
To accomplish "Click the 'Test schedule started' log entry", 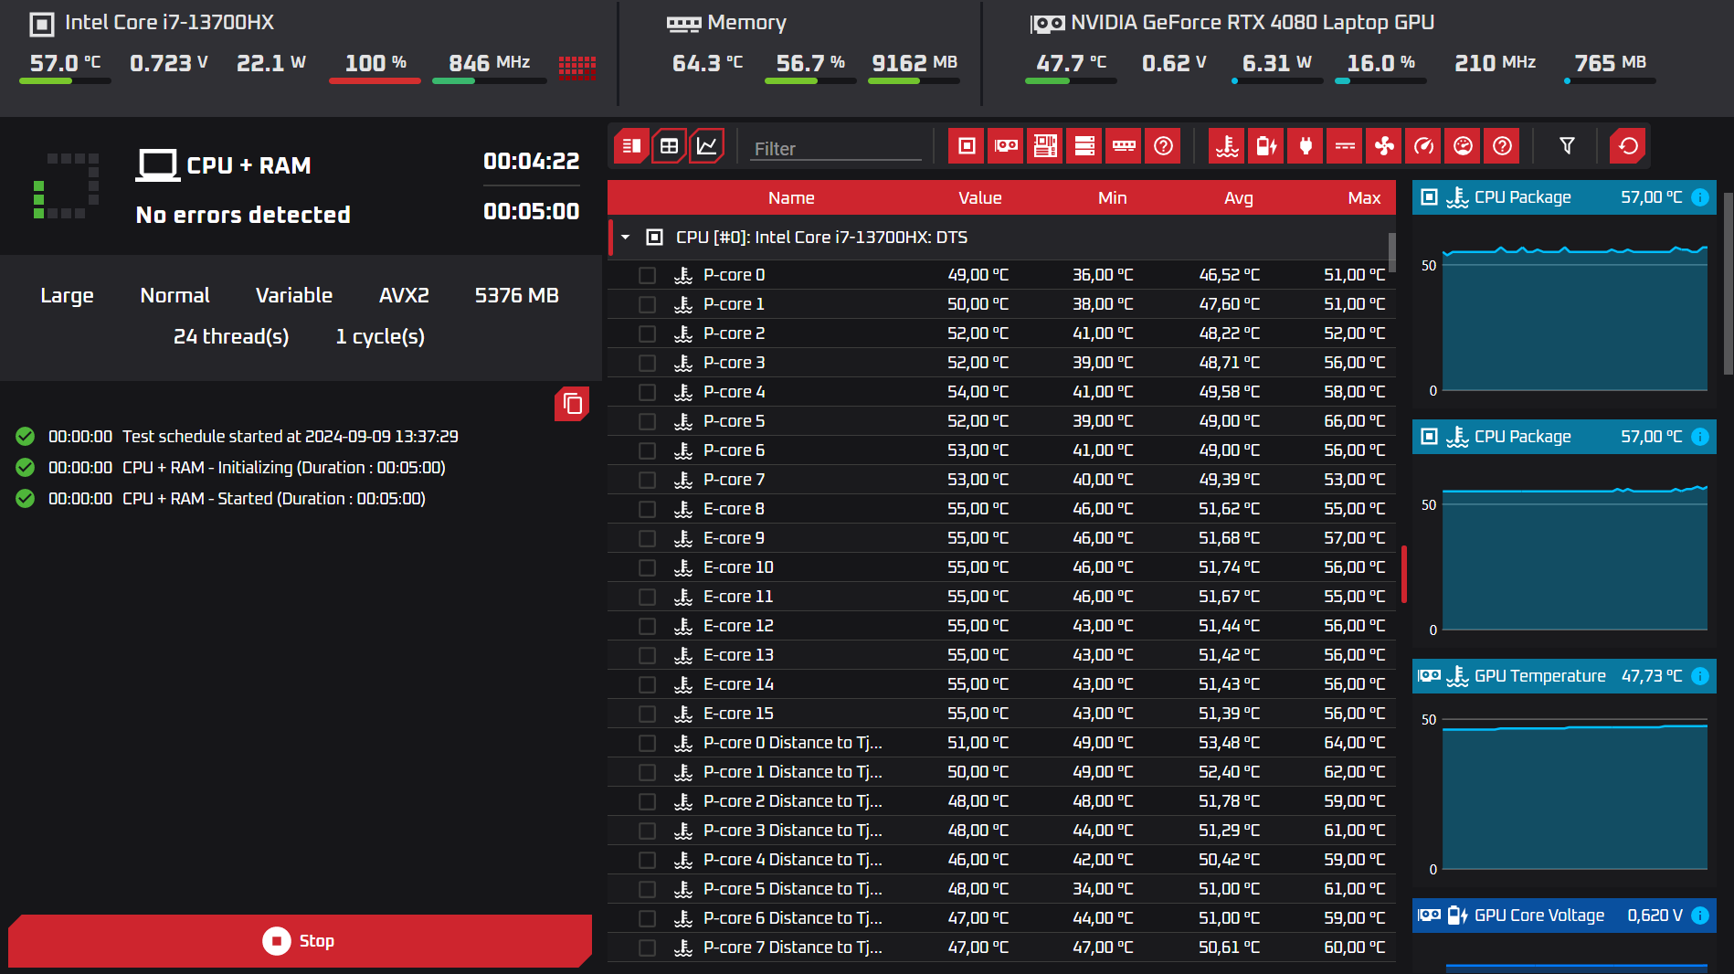I will [x=291, y=437].
